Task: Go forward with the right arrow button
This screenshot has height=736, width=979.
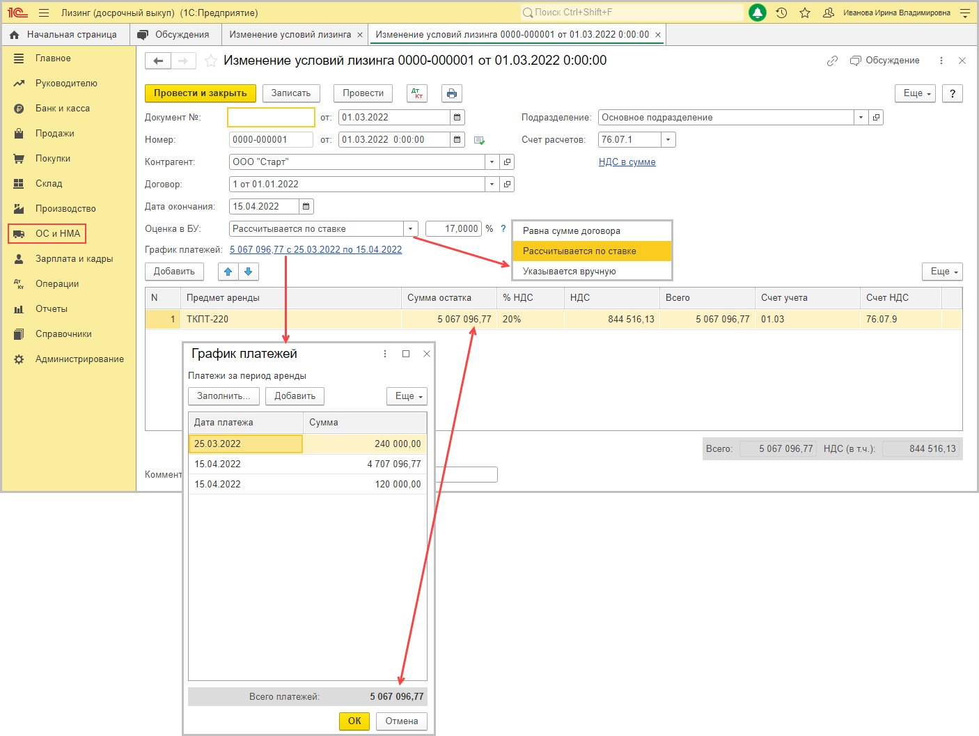Action: 183,61
